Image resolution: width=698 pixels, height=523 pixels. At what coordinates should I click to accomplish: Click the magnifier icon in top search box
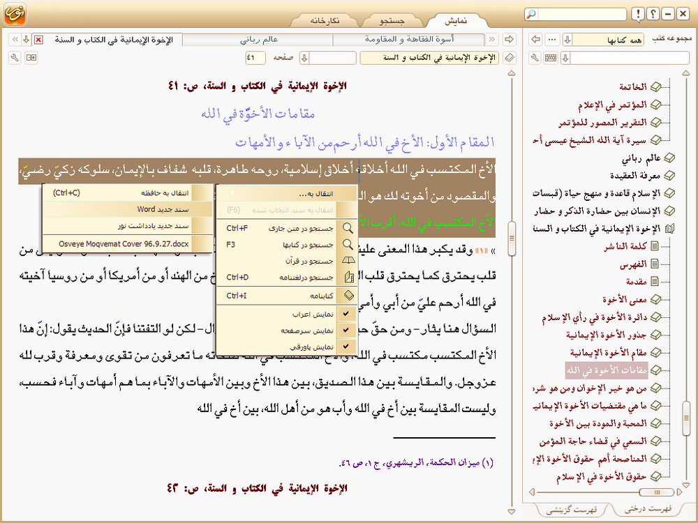(x=531, y=14)
